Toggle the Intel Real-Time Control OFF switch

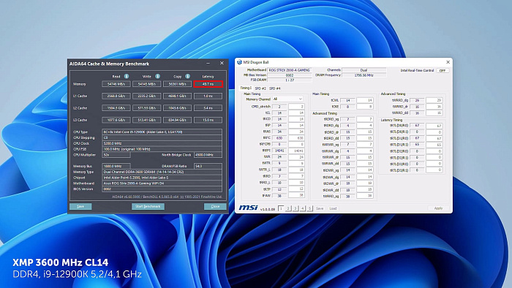443,70
